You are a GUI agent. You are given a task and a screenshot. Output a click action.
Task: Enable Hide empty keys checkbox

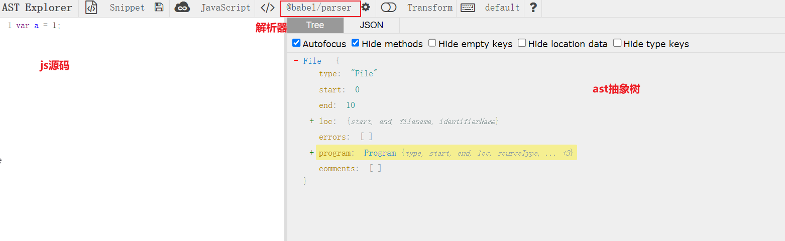point(432,43)
